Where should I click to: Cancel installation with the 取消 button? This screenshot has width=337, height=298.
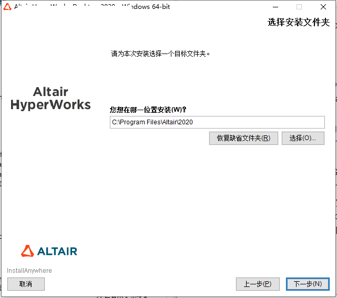[x=26, y=284]
